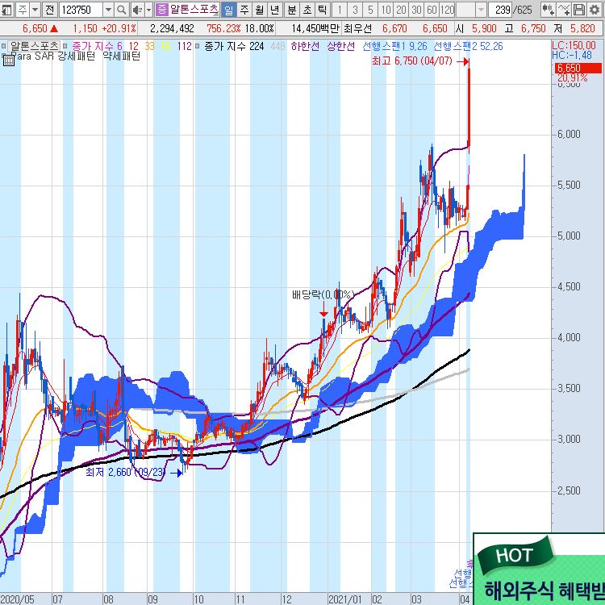Click the purple 증 badge icon
The height and width of the screenshot is (605, 605).
point(162,10)
